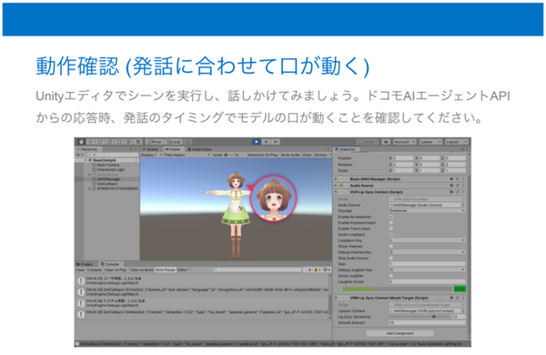The width and height of the screenshot is (546, 355).
Task: Toggle Mute Audio in Game view
Action: (x=290, y=155)
